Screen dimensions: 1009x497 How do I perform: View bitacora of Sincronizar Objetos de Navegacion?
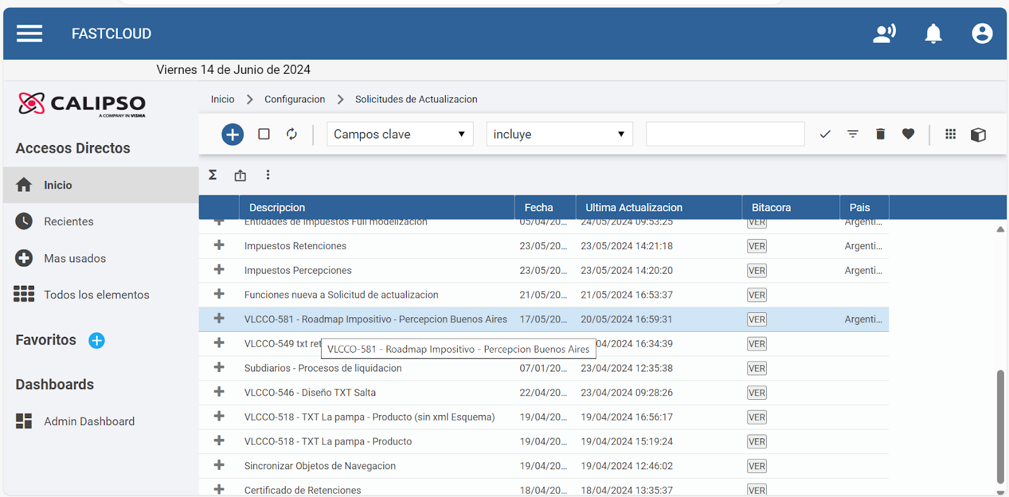click(x=757, y=466)
